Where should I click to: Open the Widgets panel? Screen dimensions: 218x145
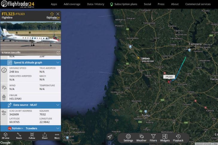(165, 138)
